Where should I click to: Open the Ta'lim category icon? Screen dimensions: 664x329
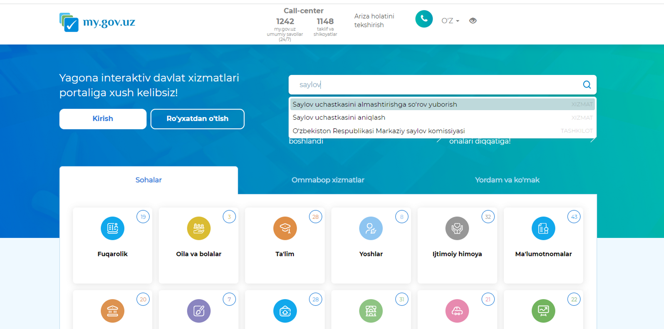pyautogui.click(x=285, y=228)
